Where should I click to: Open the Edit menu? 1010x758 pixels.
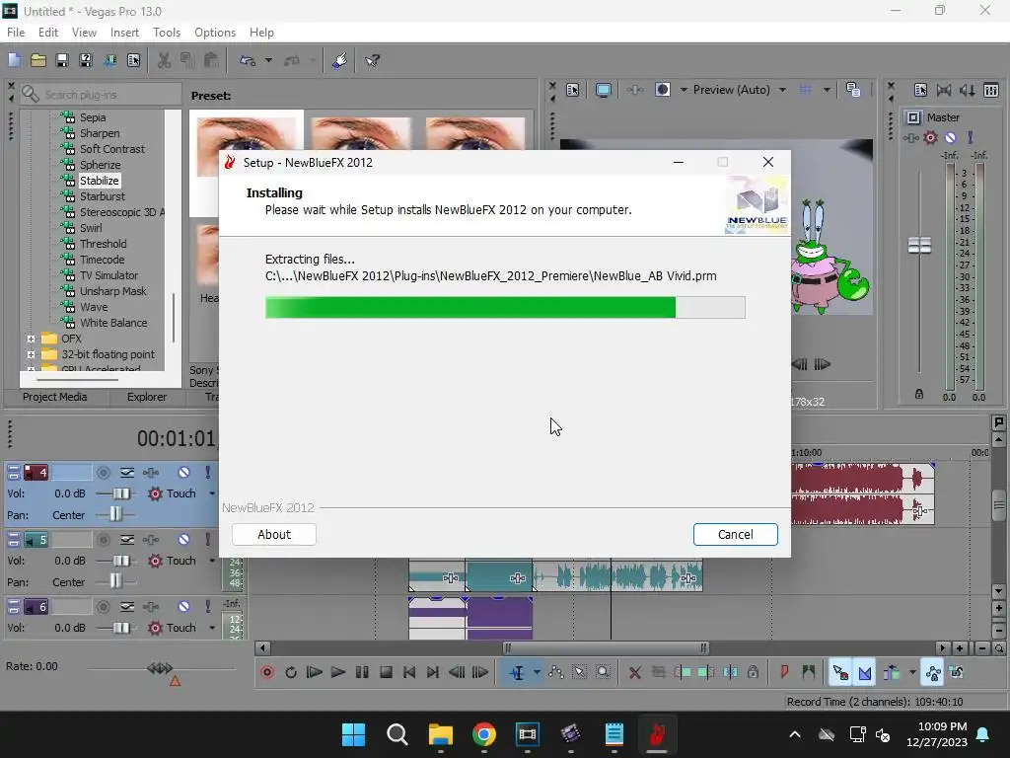[x=48, y=33]
